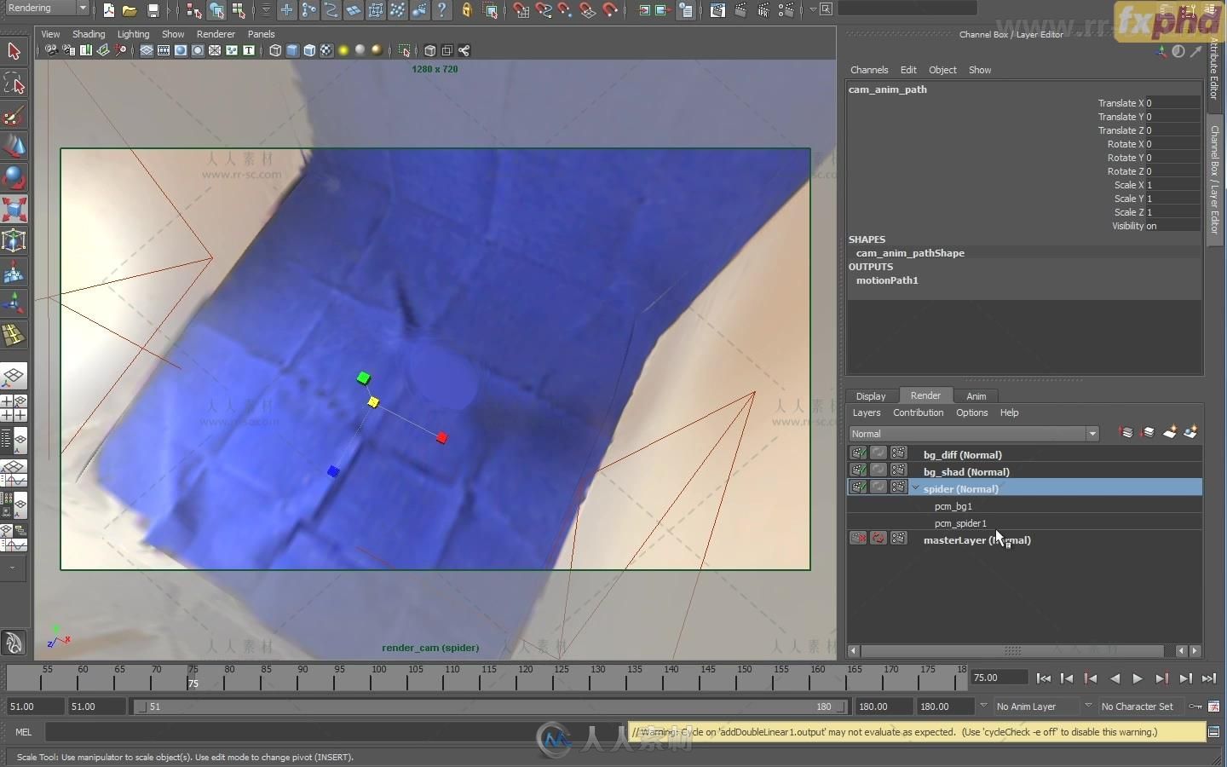The image size is (1227, 767).
Task: Pick the Rotate tool sphere icon
Action: point(14,177)
